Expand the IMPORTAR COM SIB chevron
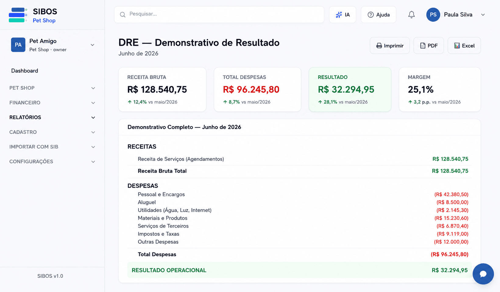 [93, 147]
